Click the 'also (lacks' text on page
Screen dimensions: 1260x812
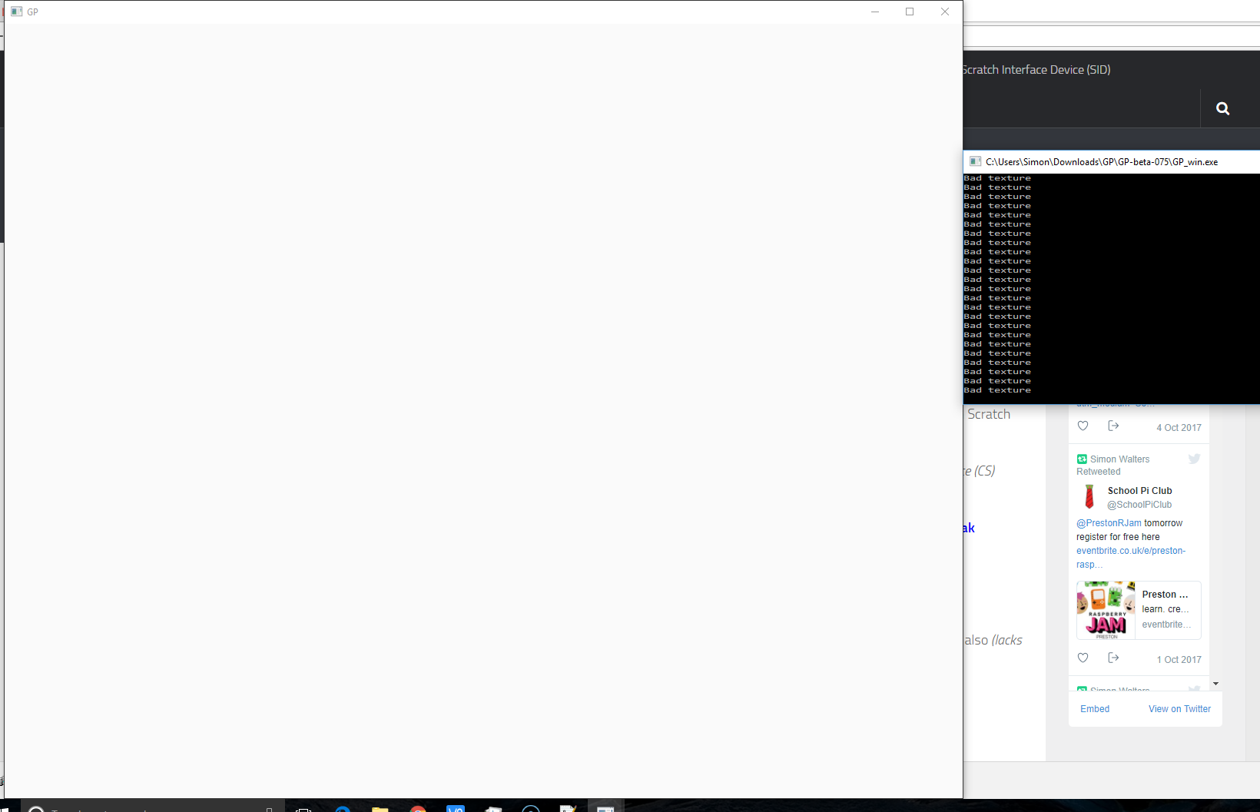(993, 640)
